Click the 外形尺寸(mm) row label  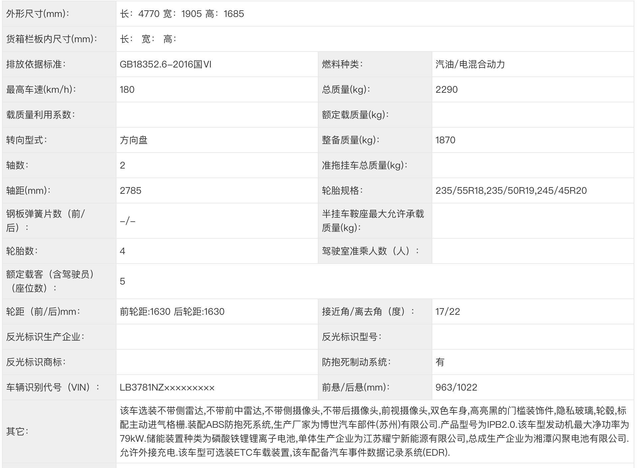coord(38,14)
